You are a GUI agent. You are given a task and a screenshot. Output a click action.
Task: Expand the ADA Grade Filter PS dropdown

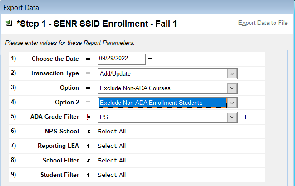(x=231, y=117)
